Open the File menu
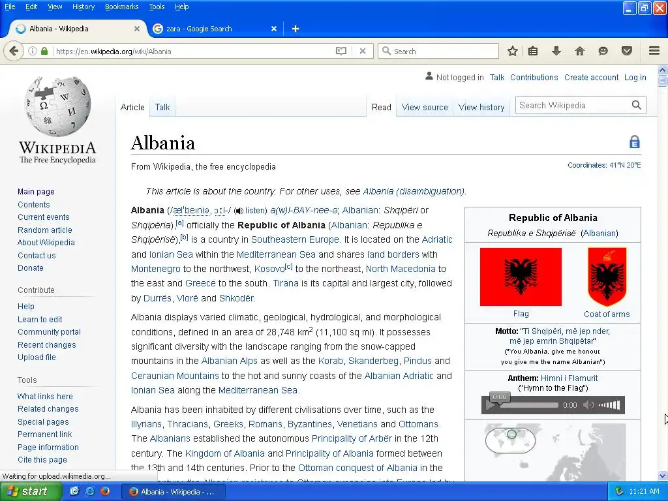Screen dimensions: 668x501 [10, 7]
